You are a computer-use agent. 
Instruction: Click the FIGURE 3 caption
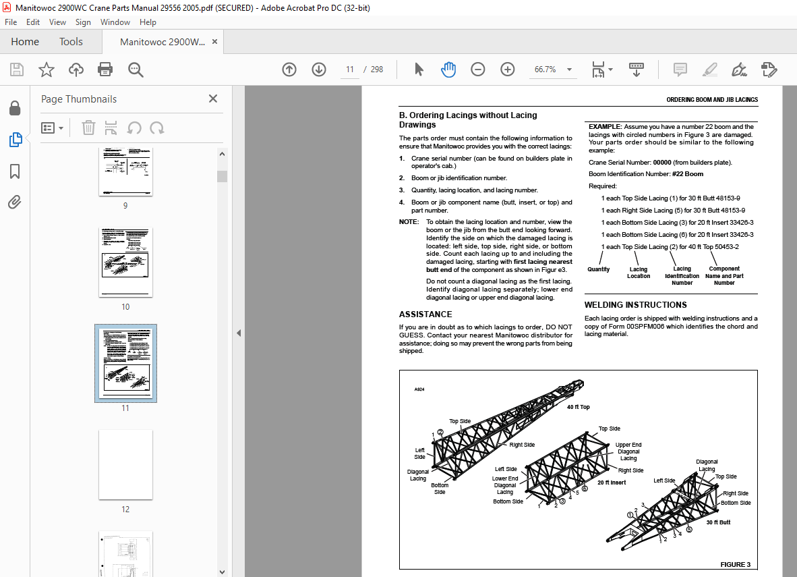(x=735, y=564)
